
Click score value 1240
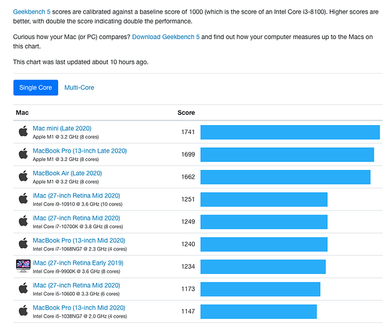[x=188, y=244]
